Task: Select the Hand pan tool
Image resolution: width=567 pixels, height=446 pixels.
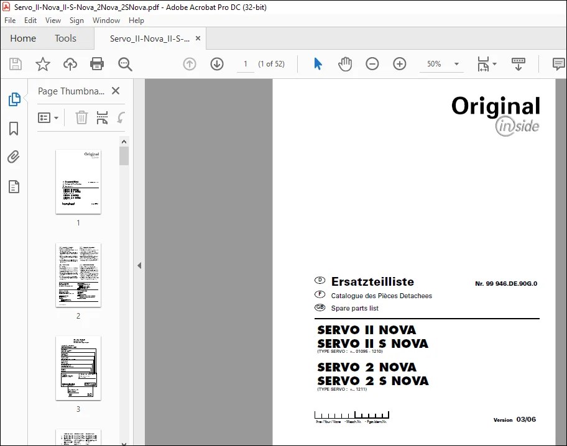Action: (345, 64)
